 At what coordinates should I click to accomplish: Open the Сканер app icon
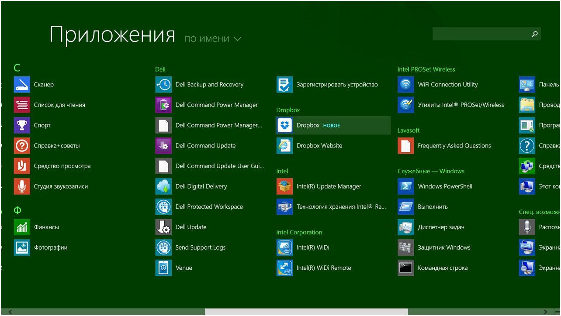pyautogui.click(x=22, y=85)
